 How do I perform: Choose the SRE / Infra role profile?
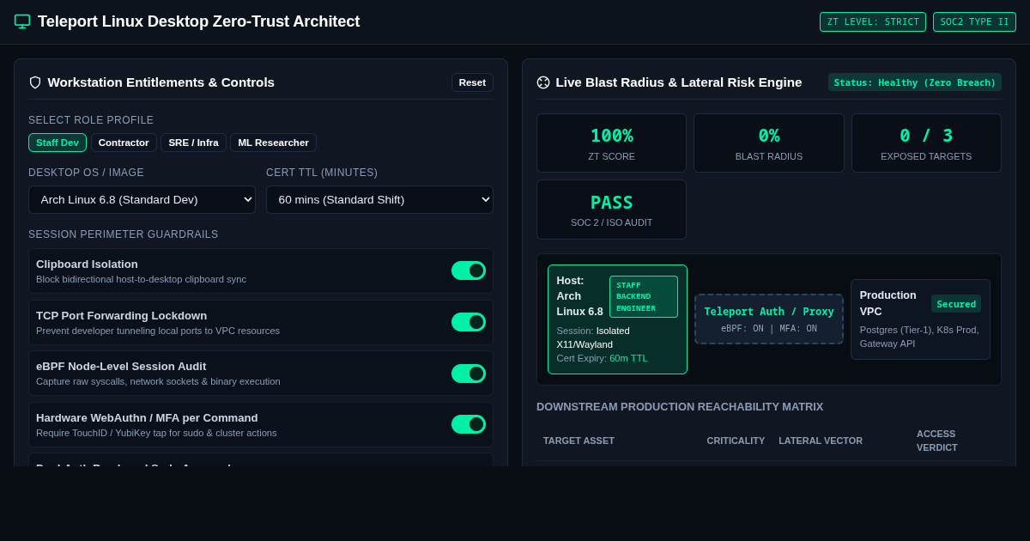pos(193,143)
